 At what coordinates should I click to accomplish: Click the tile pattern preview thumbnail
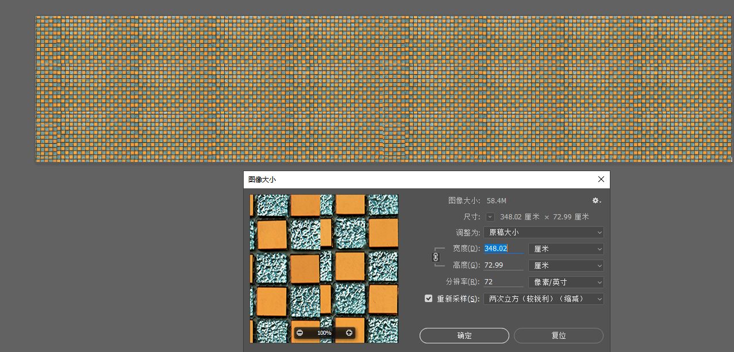click(324, 269)
